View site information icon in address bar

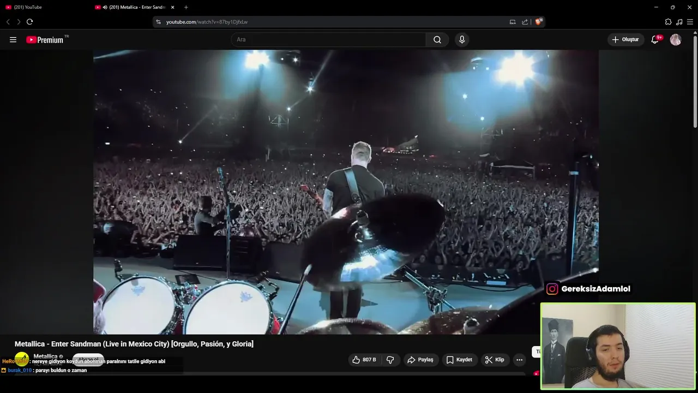[x=159, y=22]
